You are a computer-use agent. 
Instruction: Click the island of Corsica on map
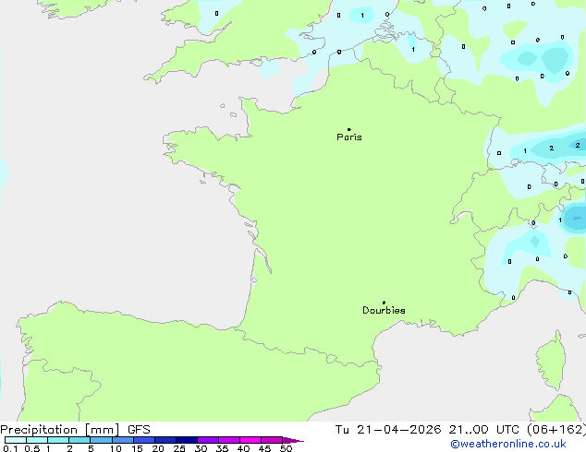(x=551, y=360)
